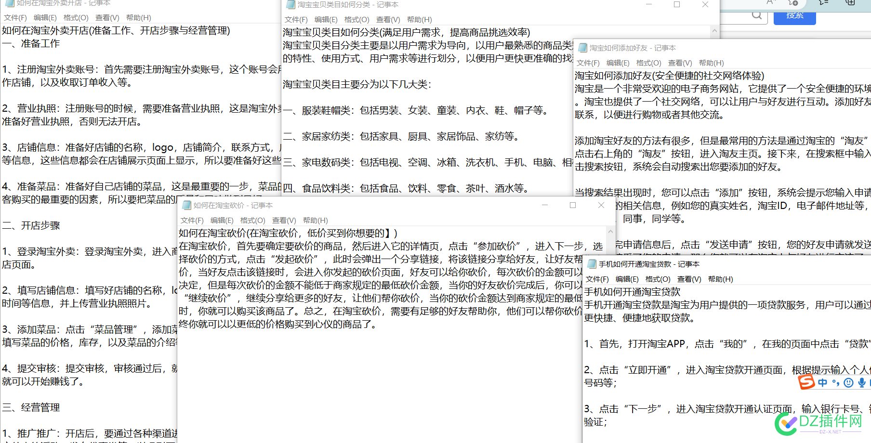Image resolution: width=871 pixels, height=443 pixels.
Task: Open 查看(V) menu in 如何在淘宝砍价 window
Action: [284, 221]
